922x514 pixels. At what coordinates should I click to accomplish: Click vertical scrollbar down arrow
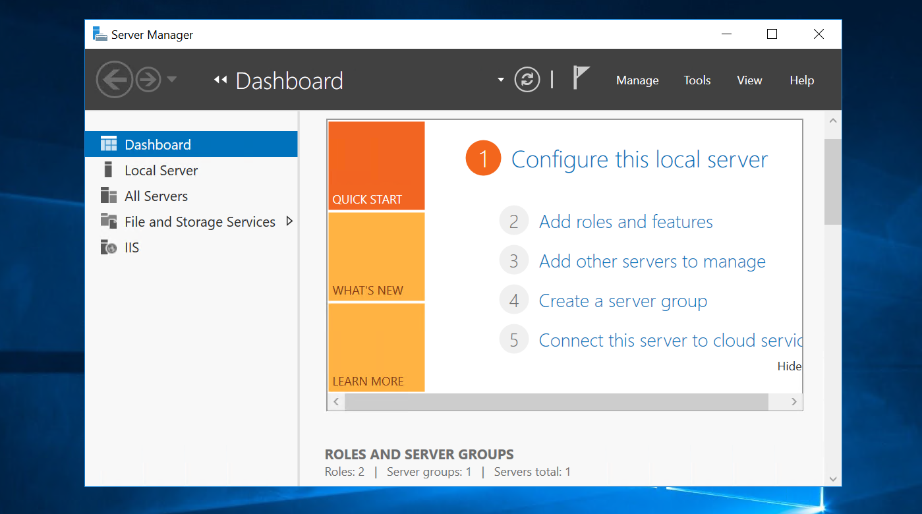coord(833,478)
